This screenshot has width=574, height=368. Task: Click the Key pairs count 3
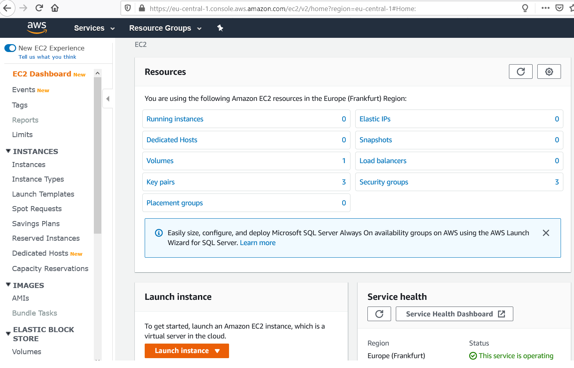point(344,182)
